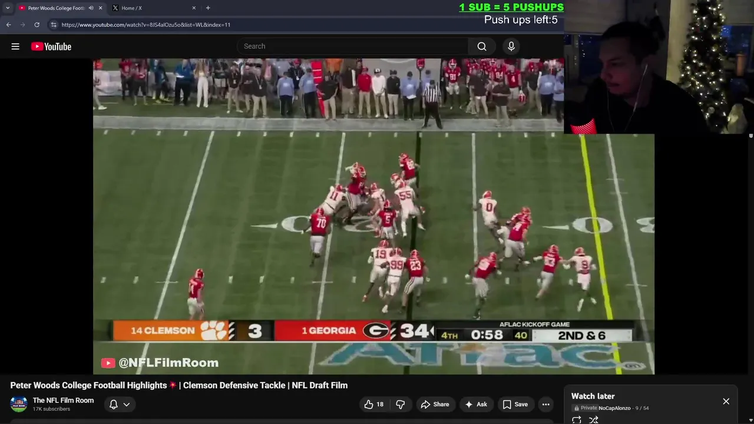Viewport: 754px width, 424px height.
Task: Open the browser tab search dropdown
Action: point(8,8)
